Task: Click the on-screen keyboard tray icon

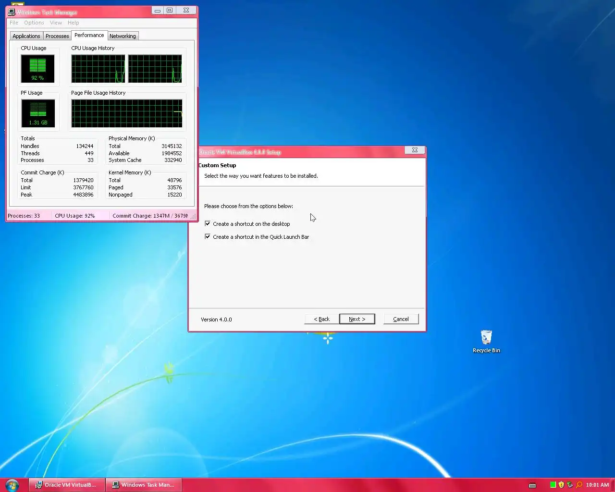Action: (x=532, y=485)
